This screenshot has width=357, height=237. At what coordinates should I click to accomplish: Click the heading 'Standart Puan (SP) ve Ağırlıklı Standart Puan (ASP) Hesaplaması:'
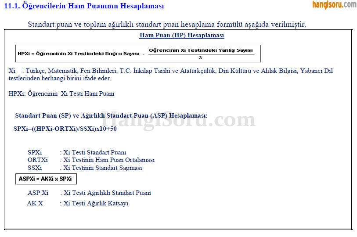112,116
